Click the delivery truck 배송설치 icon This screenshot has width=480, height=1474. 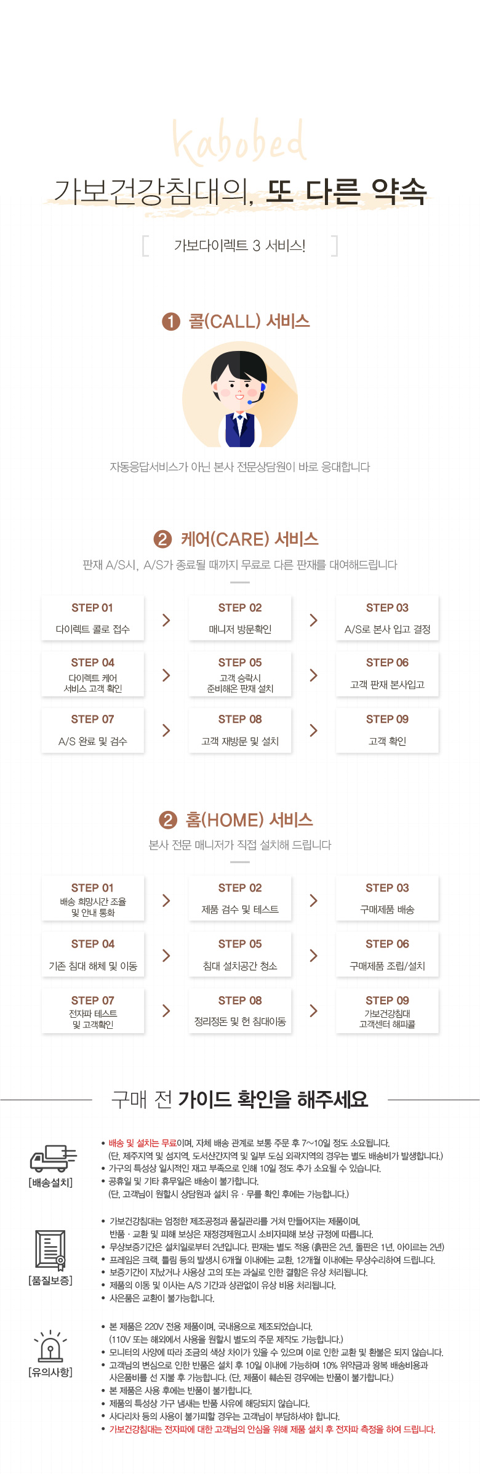pos(54,1158)
